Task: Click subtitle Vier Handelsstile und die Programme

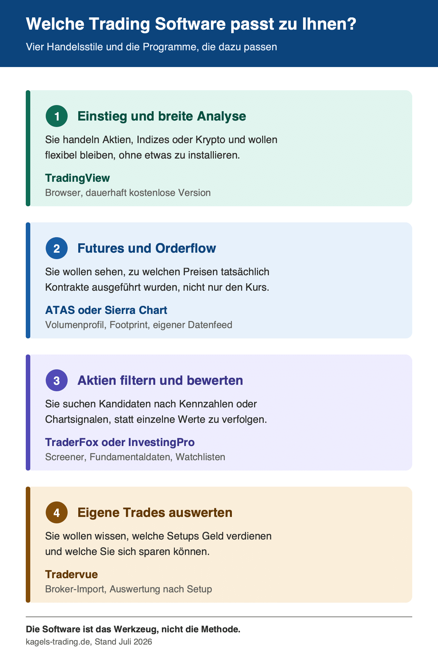Action: click(151, 47)
